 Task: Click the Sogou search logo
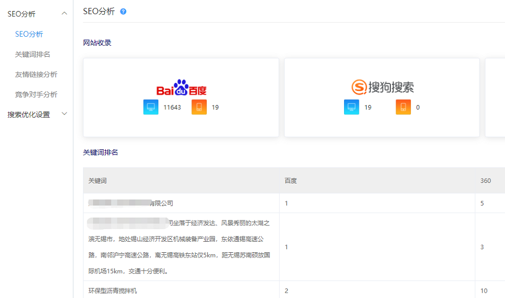coord(382,87)
